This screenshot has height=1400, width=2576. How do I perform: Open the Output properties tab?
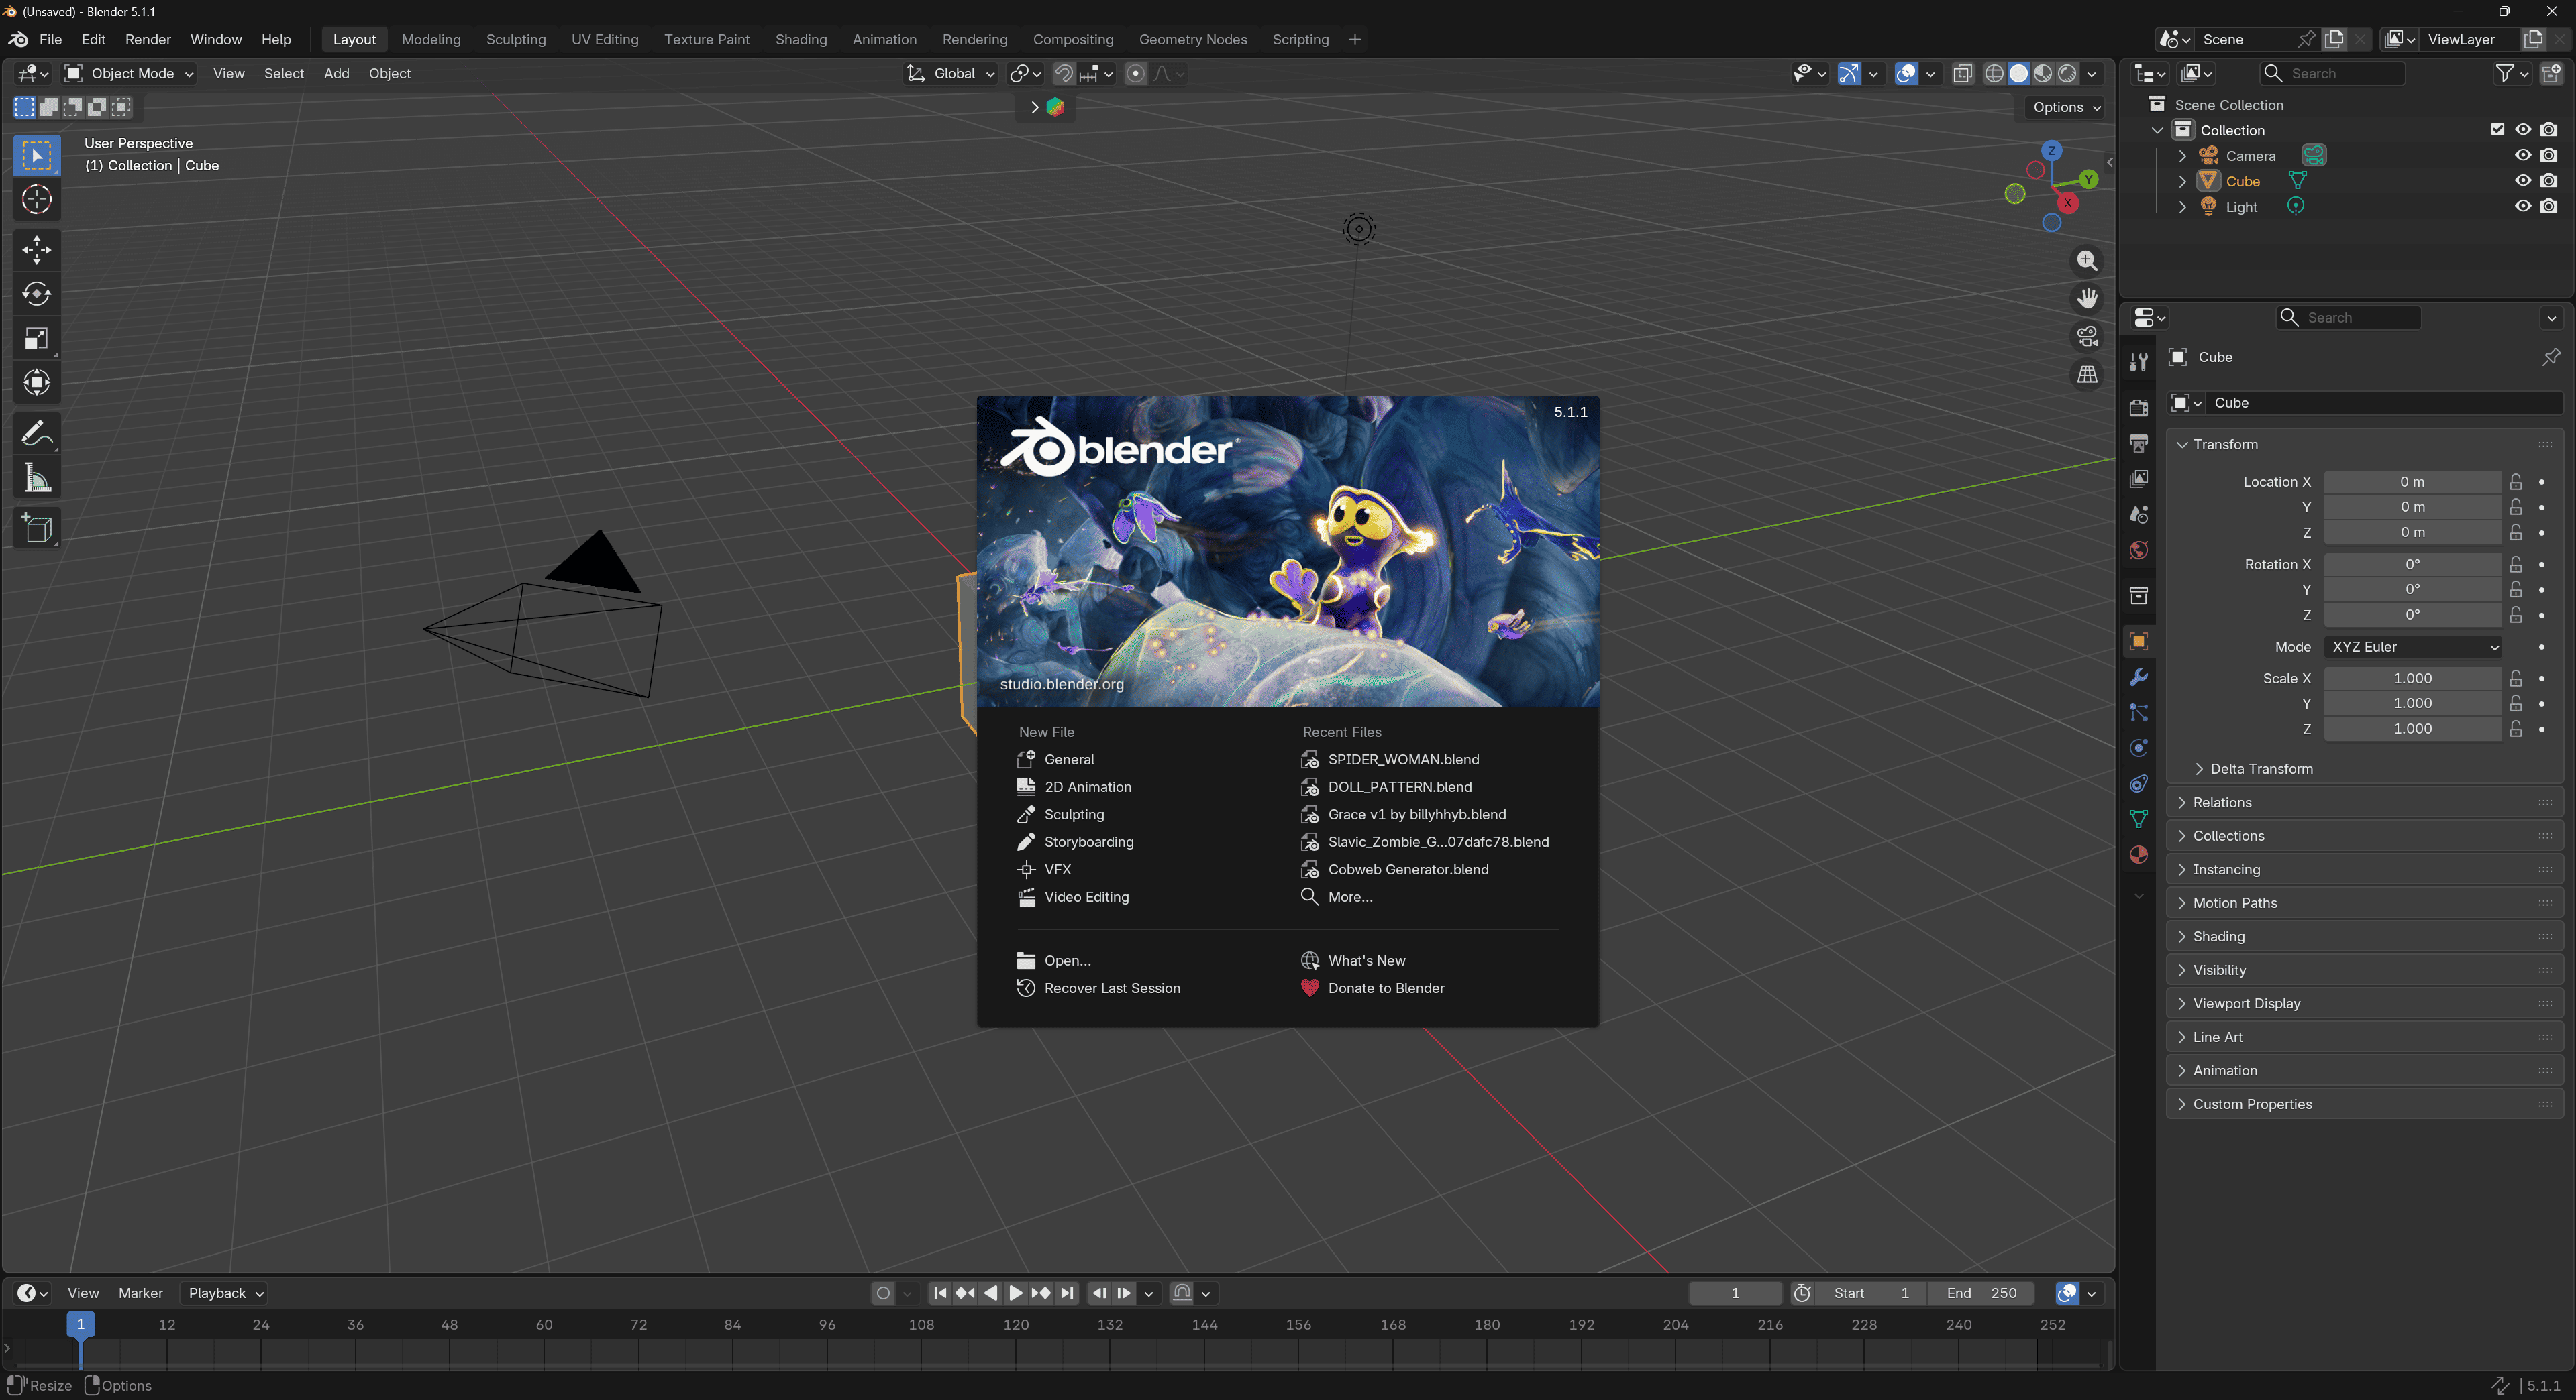click(2139, 443)
